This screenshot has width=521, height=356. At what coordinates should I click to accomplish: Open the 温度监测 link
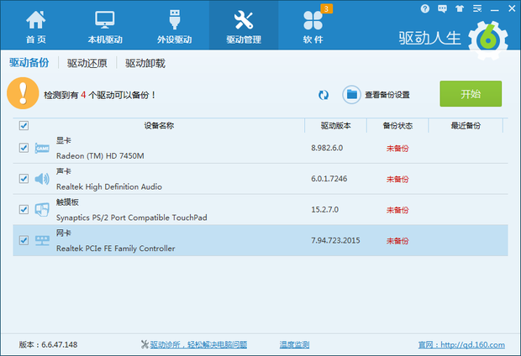click(294, 345)
